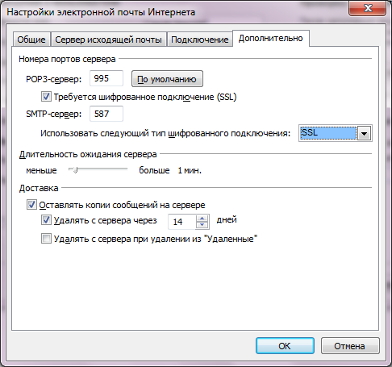Click the POP3-сервер port field
This screenshot has height=367, width=392.
106,78
